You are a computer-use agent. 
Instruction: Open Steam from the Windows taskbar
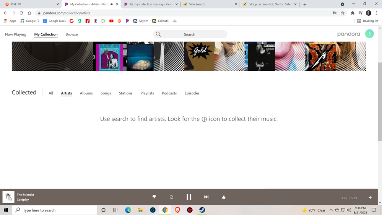click(202, 210)
